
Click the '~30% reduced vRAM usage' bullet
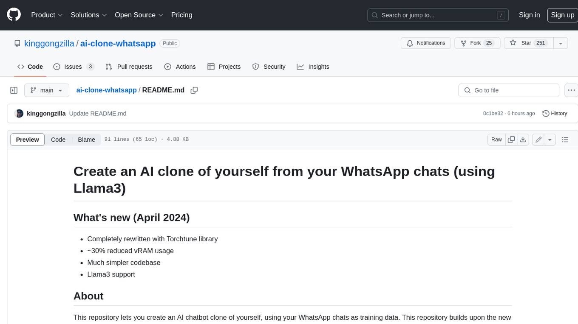[x=130, y=251]
